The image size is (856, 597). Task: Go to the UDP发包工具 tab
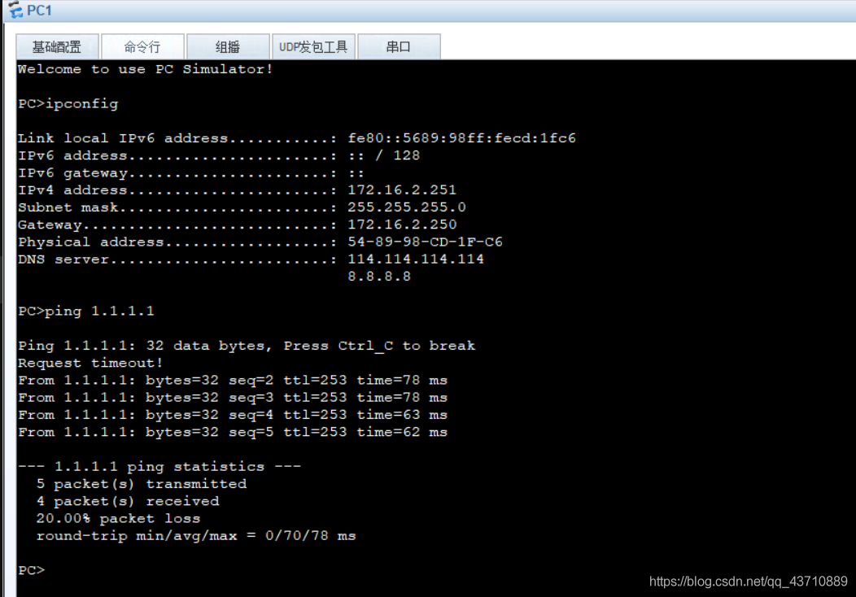coord(313,46)
